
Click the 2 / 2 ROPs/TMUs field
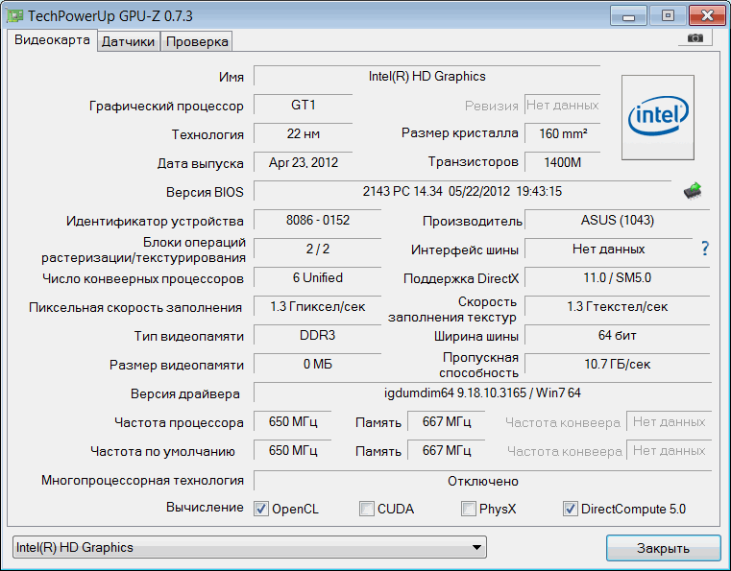tap(318, 250)
